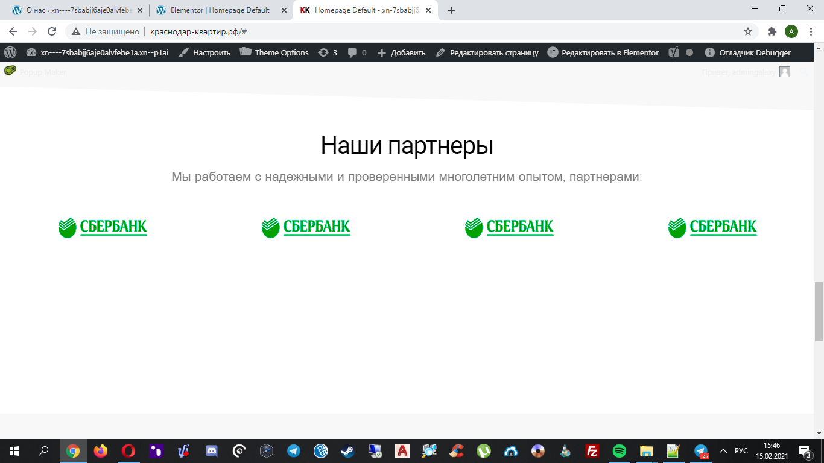Open Spotify from the taskbar
Image resolution: width=824 pixels, height=463 pixels.
pos(619,451)
